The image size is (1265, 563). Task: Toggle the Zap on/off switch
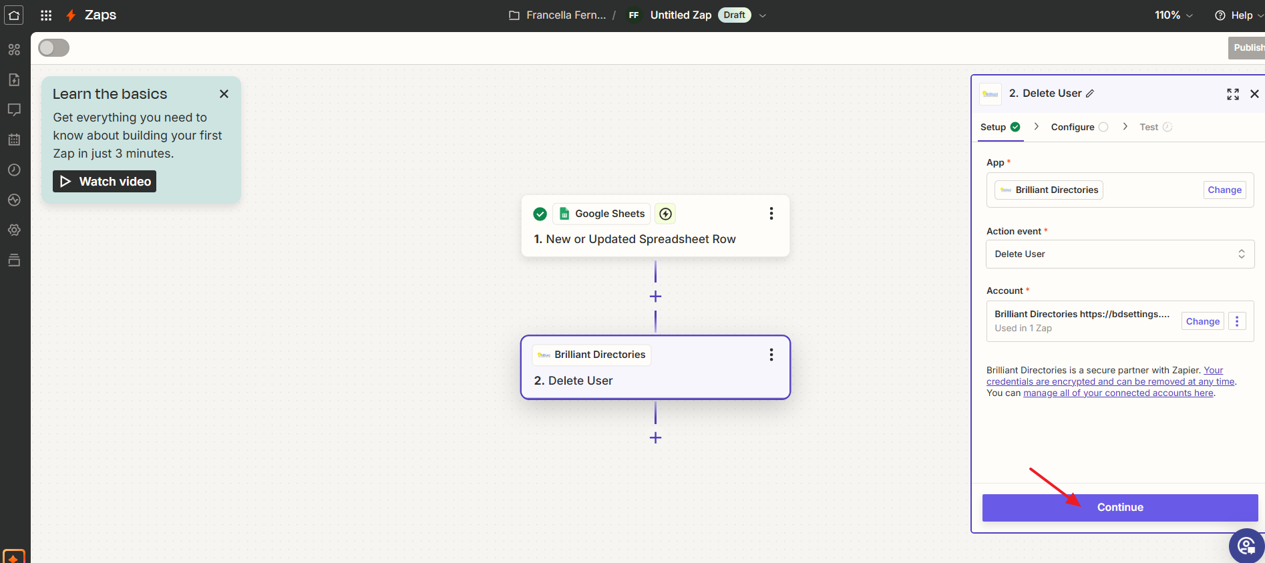click(53, 47)
